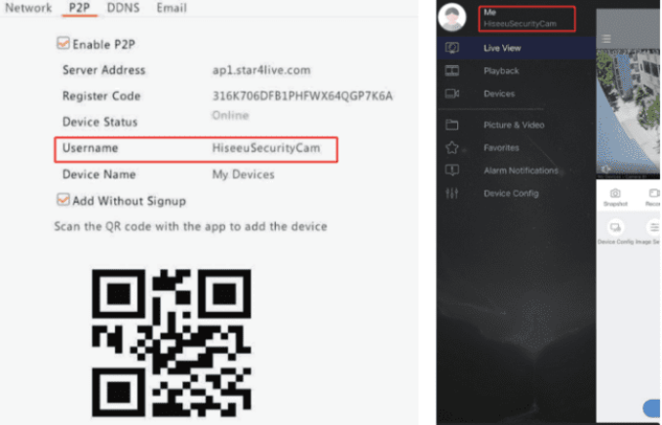This screenshot has width=662, height=425.
Task: Open the hamburger menu above the video
Action: tap(606, 39)
